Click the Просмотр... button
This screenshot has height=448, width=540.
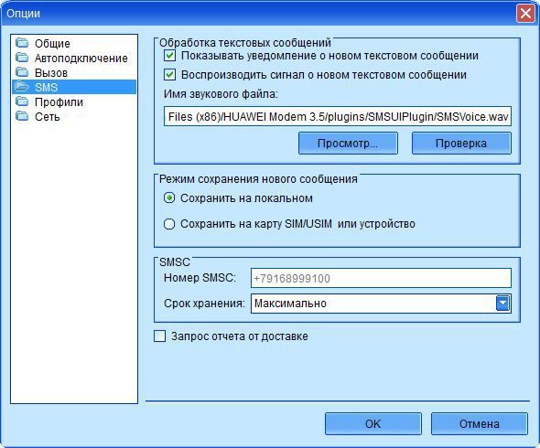coord(348,144)
